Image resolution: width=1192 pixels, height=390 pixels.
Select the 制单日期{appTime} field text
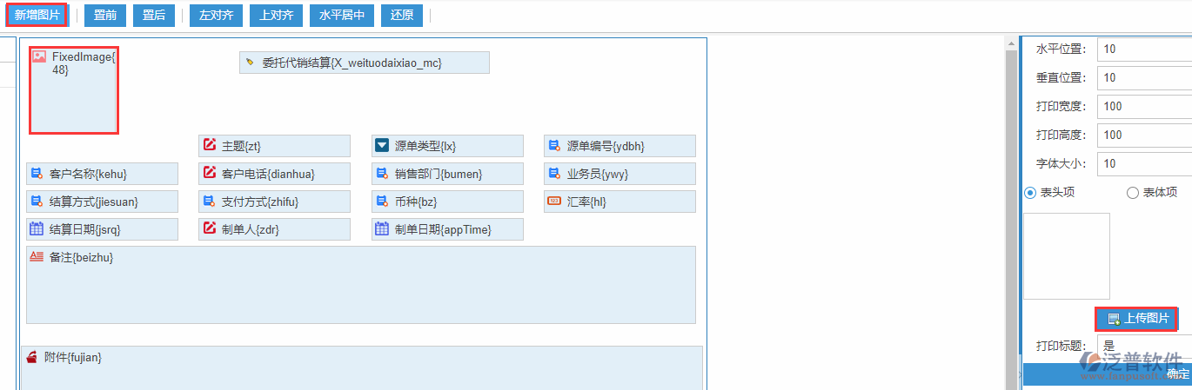(x=443, y=229)
